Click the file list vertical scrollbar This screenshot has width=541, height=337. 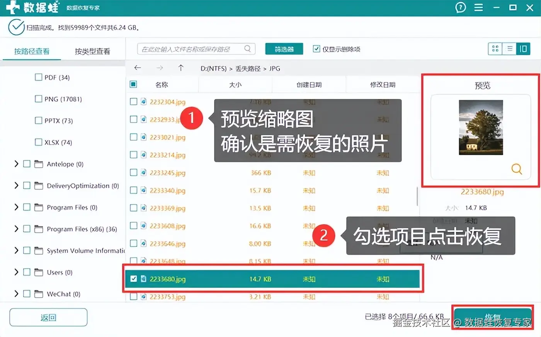(x=417, y=196)
